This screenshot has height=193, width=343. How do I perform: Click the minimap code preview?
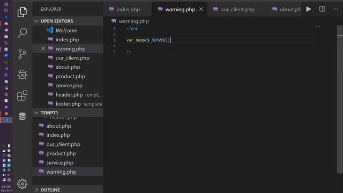pyautogui.click(x=318, y=27)
